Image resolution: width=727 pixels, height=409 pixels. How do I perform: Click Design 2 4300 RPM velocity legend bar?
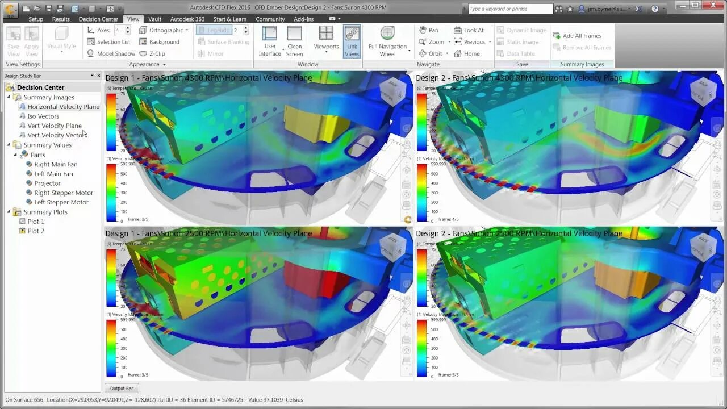point(421,193)
